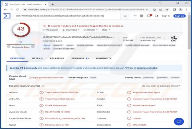Click the direct-cpu-clock-access tag
Image resolution: width=192 pixels, height=129 pixels.
tap(164, 45)
